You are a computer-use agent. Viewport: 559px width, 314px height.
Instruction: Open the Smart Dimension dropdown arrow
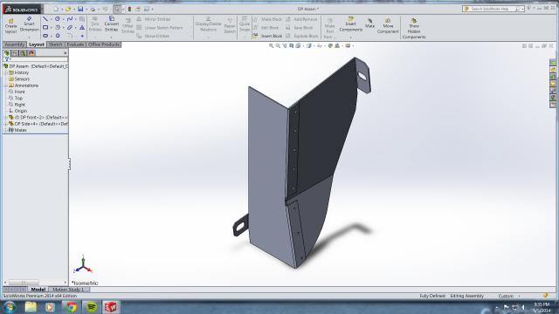coord(29,37)
